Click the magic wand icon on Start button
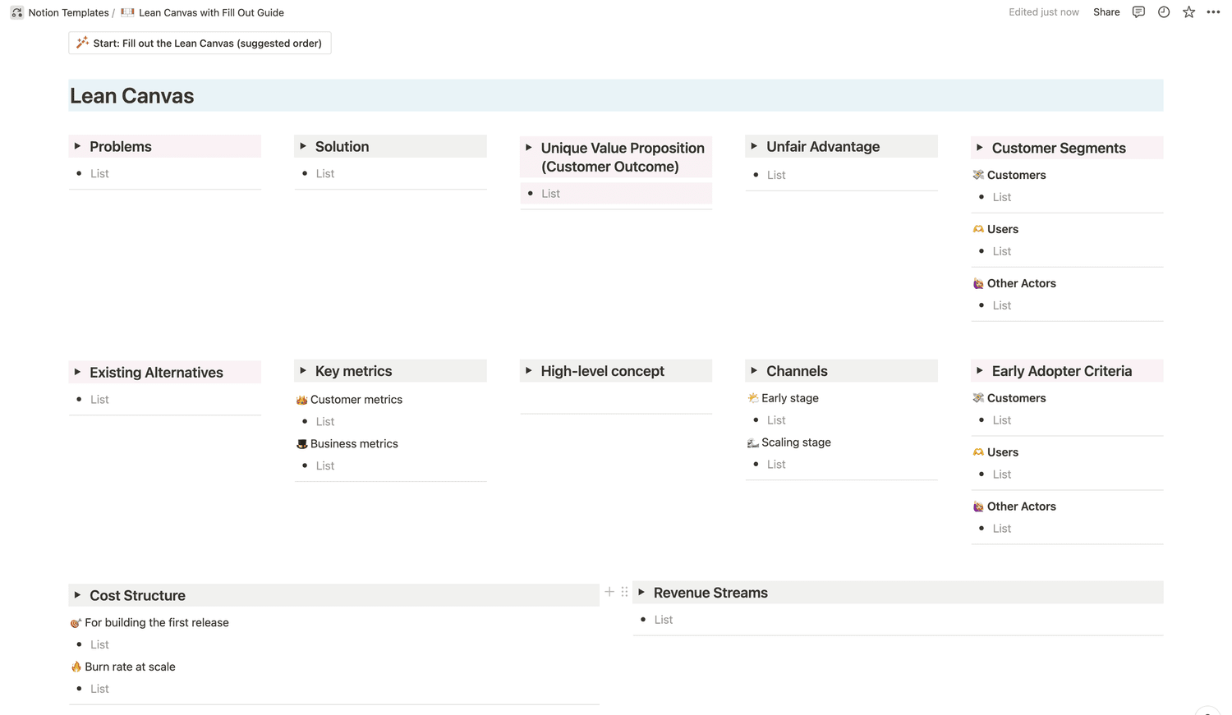Image resolution: width=1232 pixels, height=715 pixels. pos(81,42)
